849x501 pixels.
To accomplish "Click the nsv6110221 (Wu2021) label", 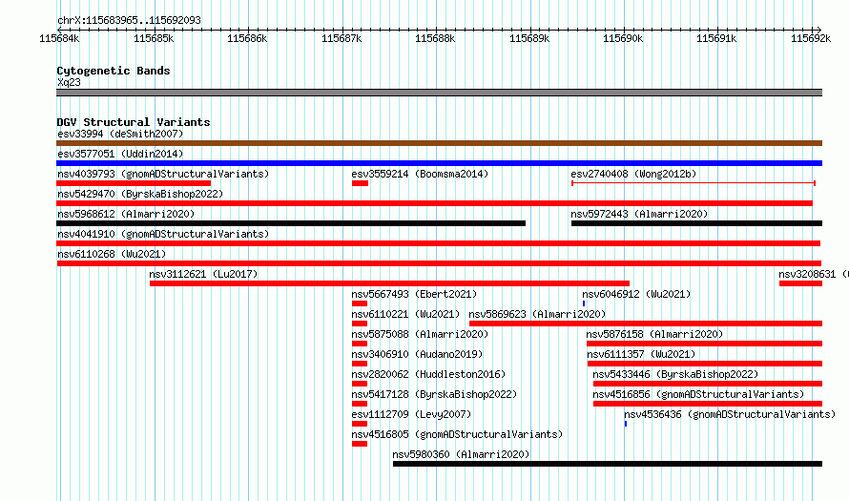I will click(x=405, y=314).
